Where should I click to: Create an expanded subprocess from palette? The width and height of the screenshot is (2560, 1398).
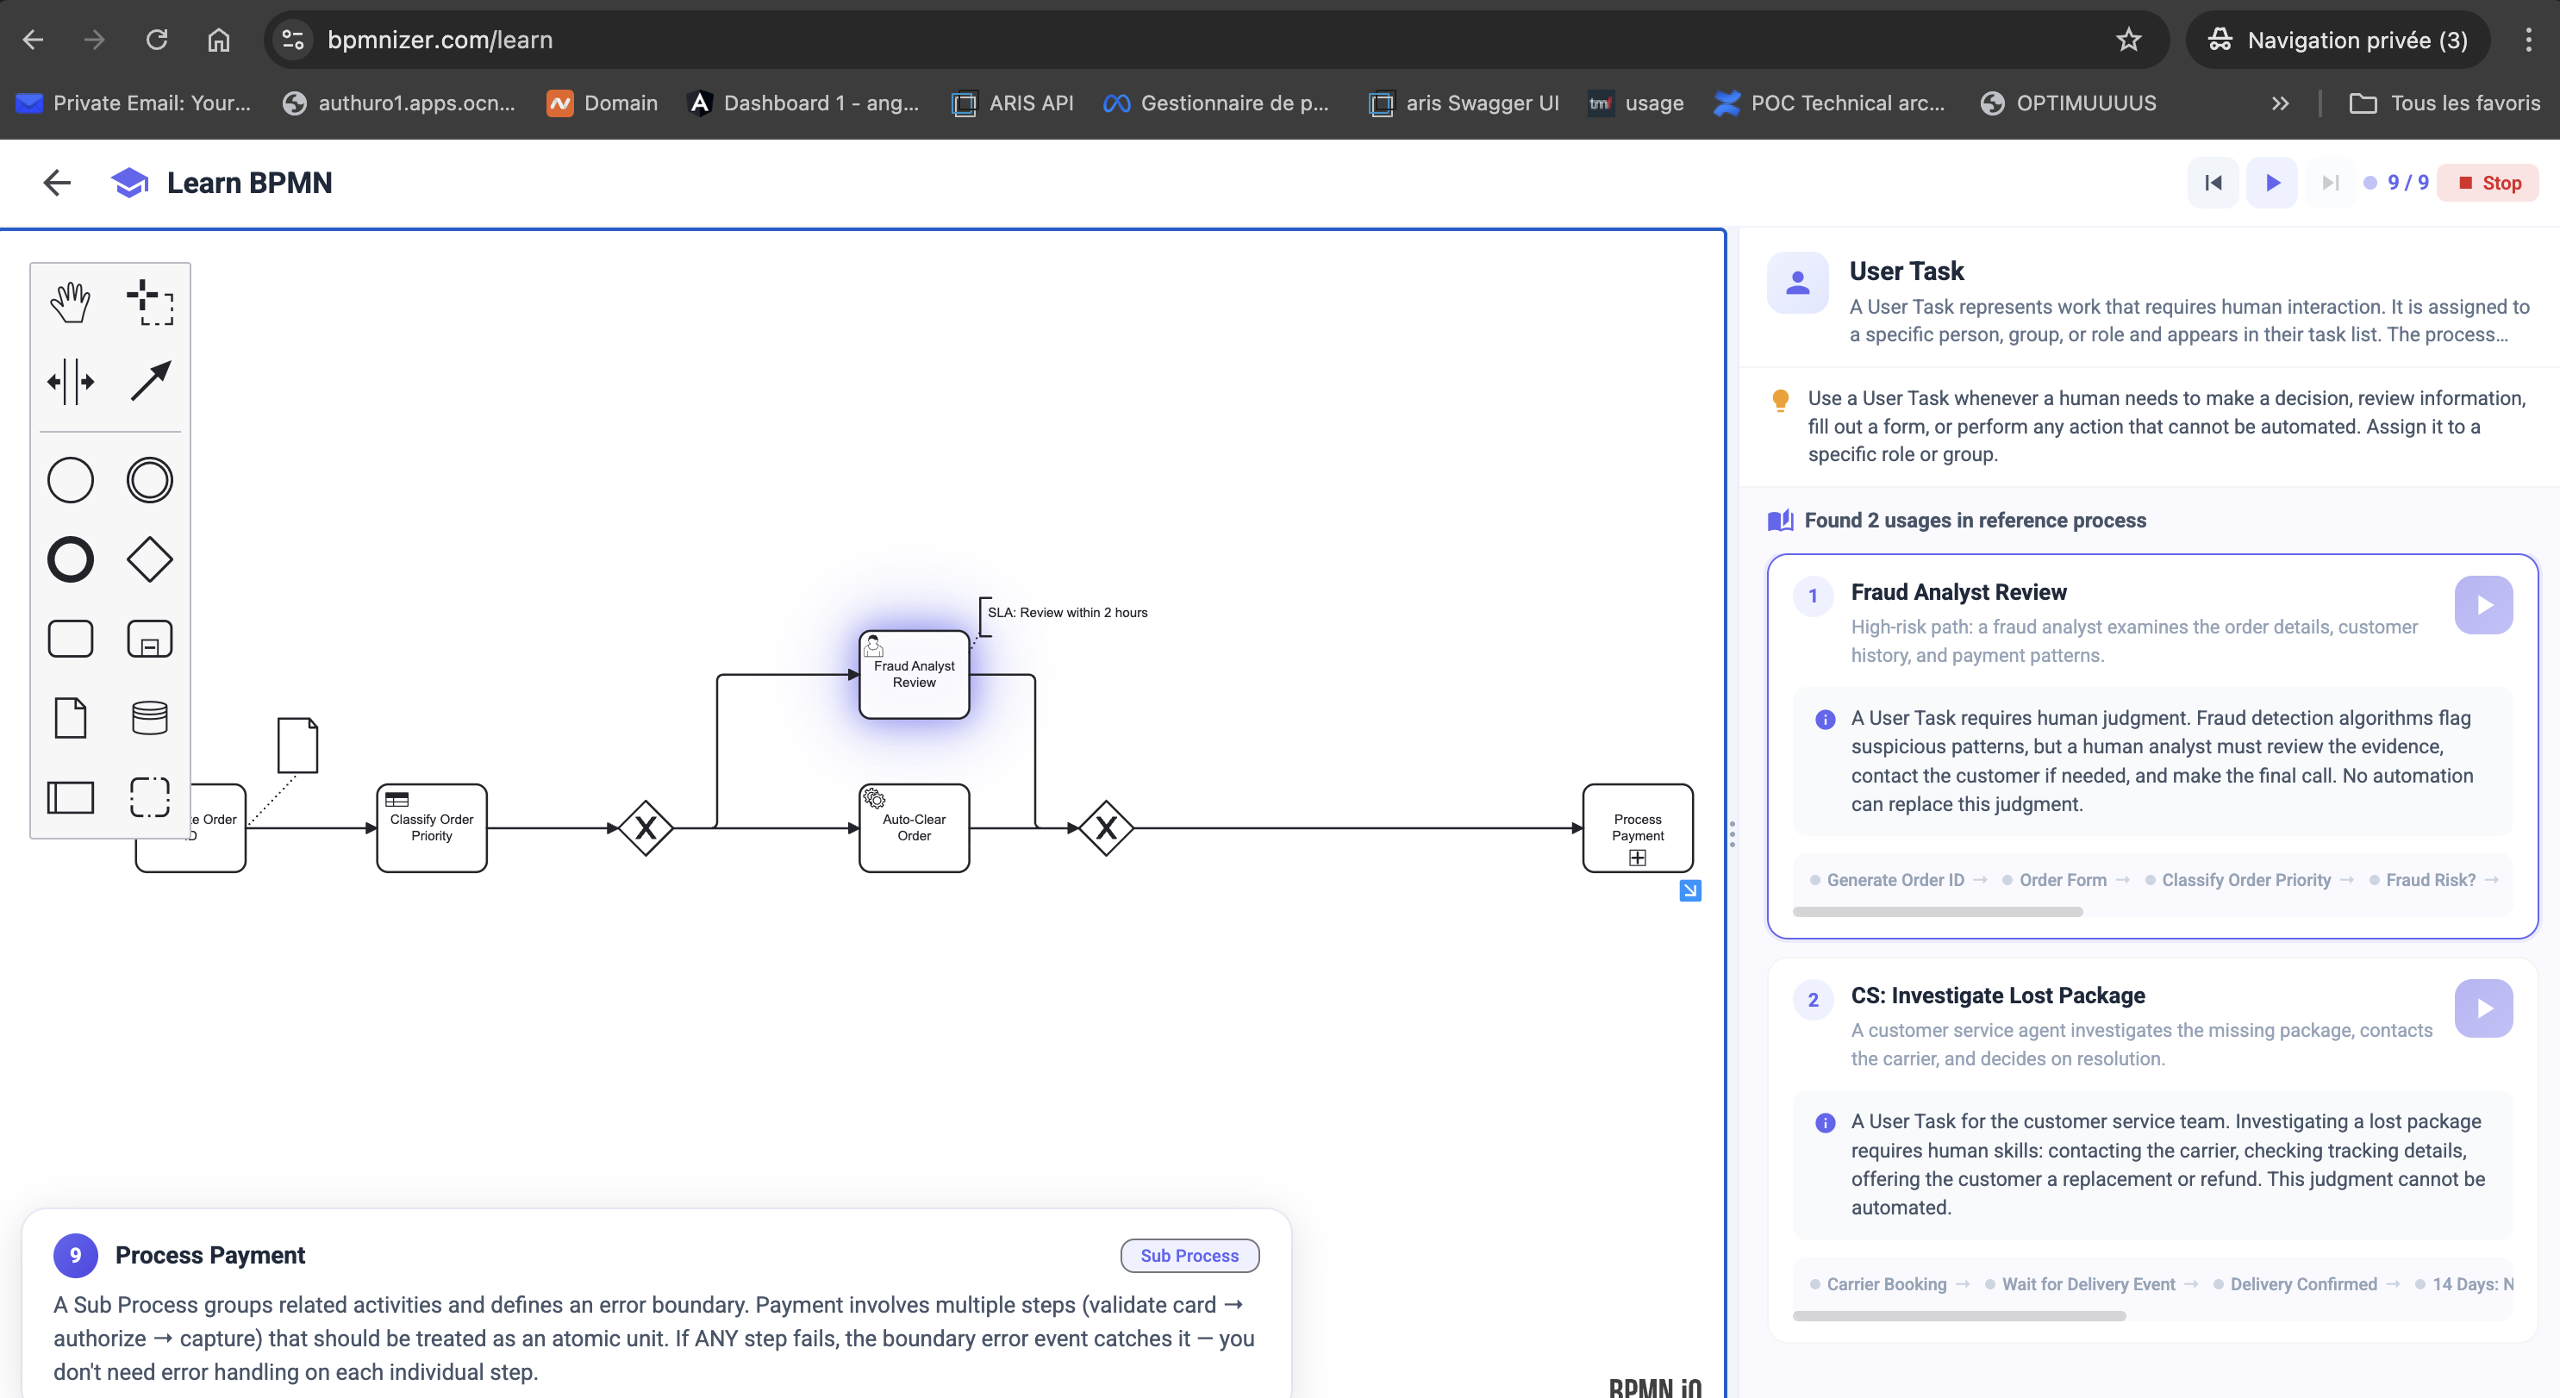pyautogui.click(x=150, y=639)
